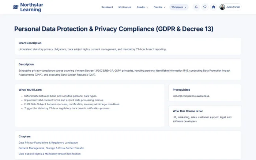Open My Courses in the navigation
This screenshot has height=160, width=256.
coord(125,7)
